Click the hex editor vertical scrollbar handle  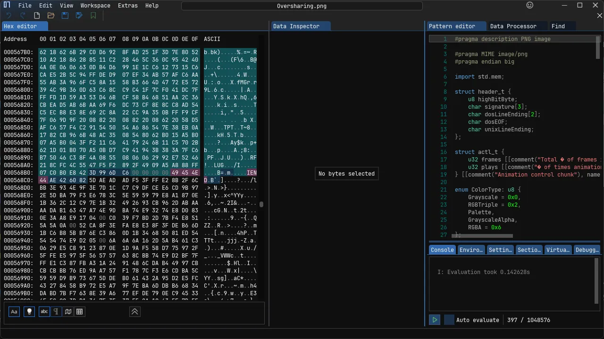coord(261,204)
